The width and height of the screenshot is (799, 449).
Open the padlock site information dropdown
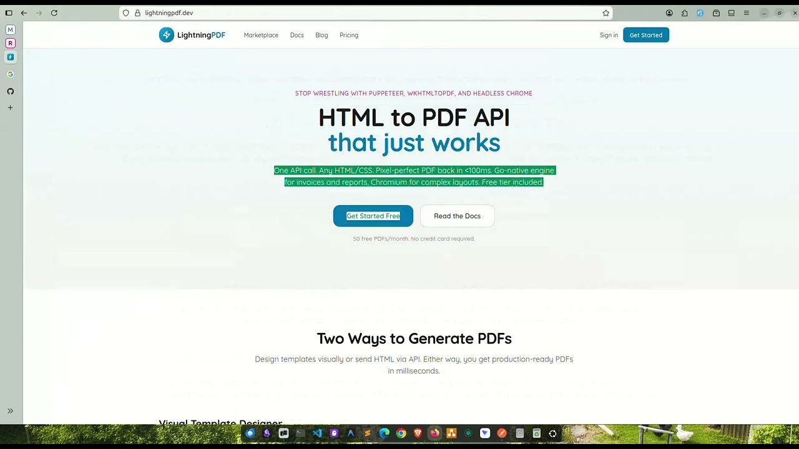tap(136, 12)
